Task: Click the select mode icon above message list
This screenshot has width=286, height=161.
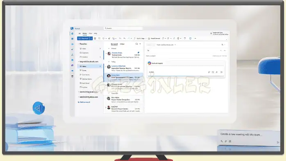Action: (136, 44)
